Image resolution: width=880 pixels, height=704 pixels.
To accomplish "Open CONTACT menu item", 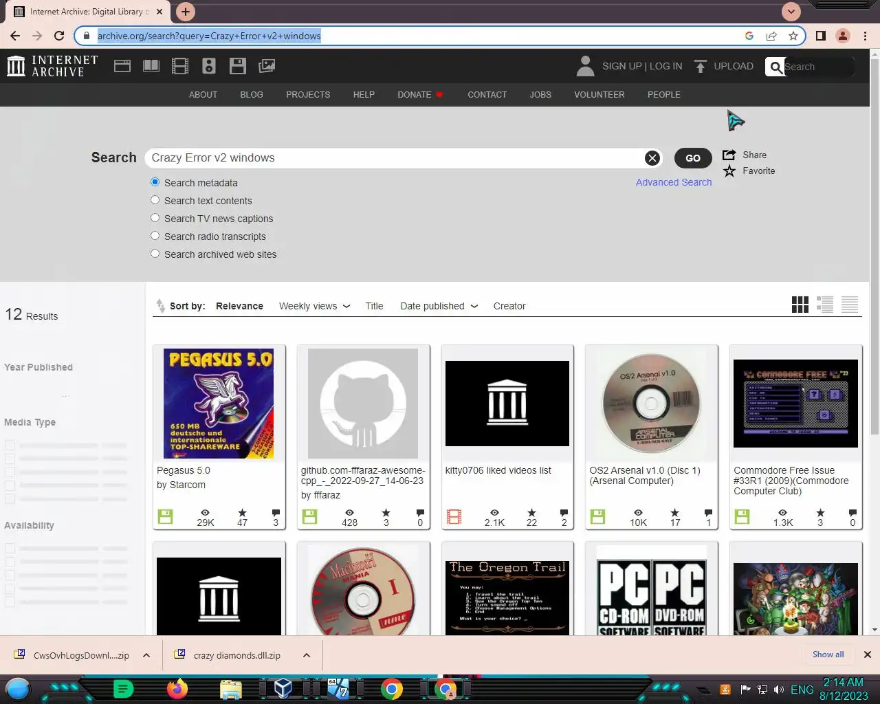I will [x=487, y=95].
